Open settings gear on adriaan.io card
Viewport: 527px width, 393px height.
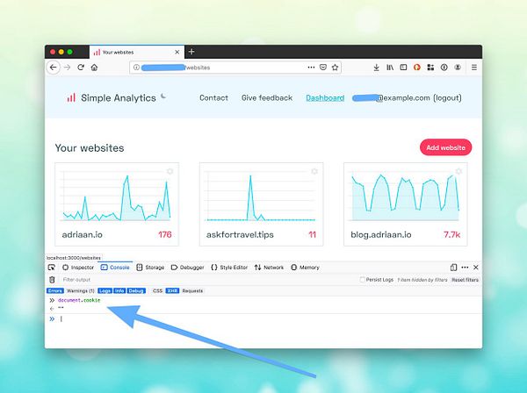pos(170,171)
